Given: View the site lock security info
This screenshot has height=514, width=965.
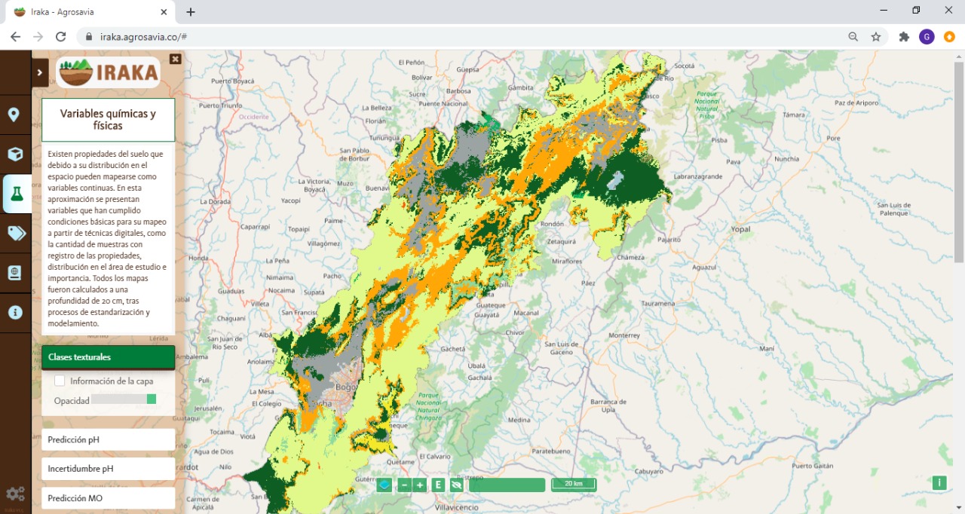Looking at the screenshot, I should click(x=89, y=37).
